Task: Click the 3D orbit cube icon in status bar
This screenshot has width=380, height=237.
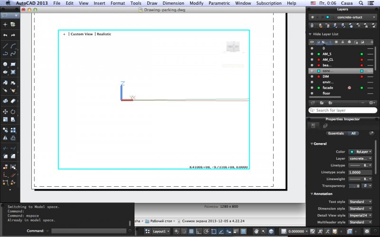Action: (271, 231)
